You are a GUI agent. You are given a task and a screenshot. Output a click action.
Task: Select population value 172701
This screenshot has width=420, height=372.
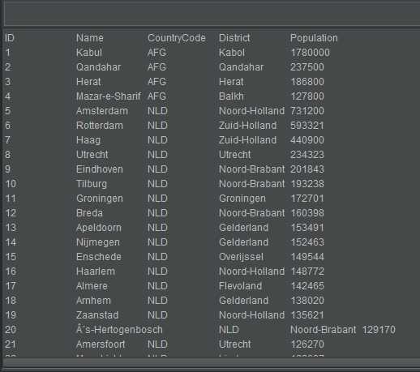(x=307, y=199)
